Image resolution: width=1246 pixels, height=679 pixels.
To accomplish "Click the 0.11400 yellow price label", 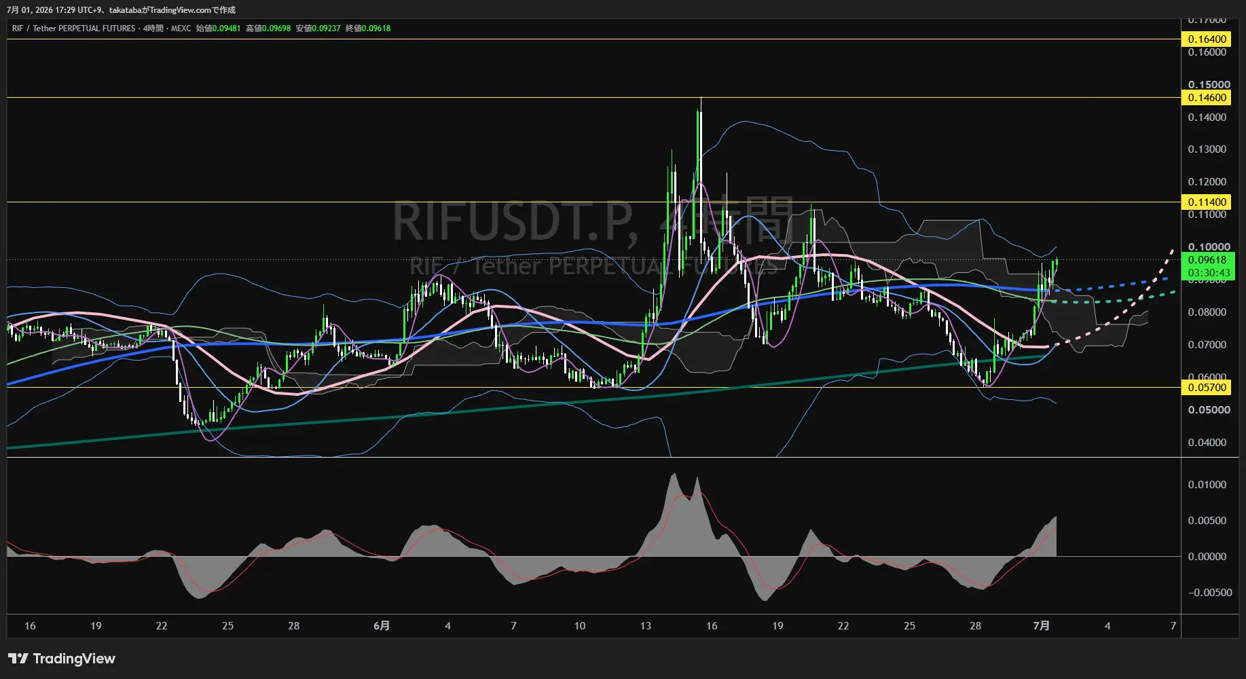I will [x=1207, y=202].
